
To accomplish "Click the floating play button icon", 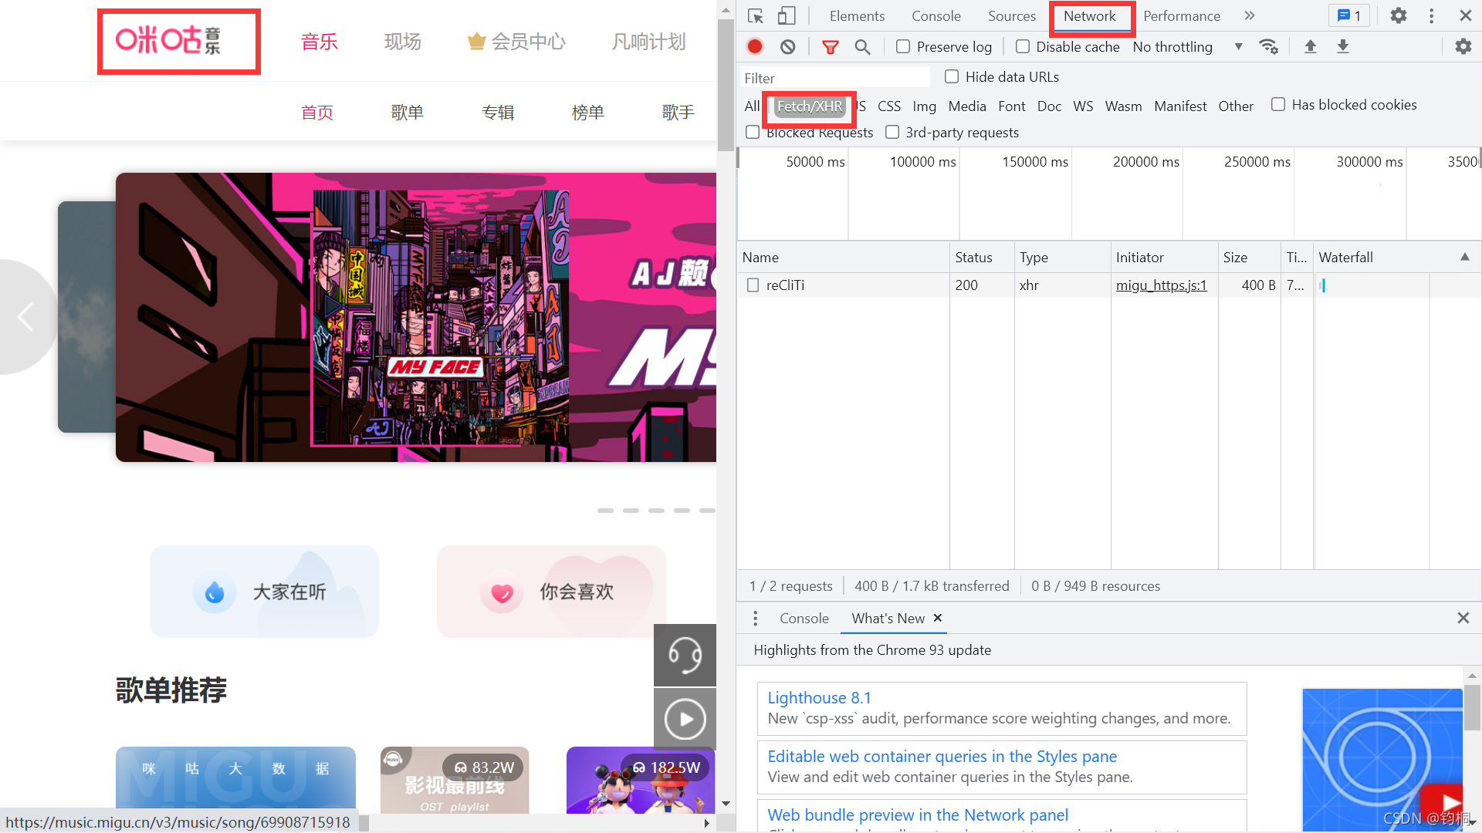I will 685,720.
